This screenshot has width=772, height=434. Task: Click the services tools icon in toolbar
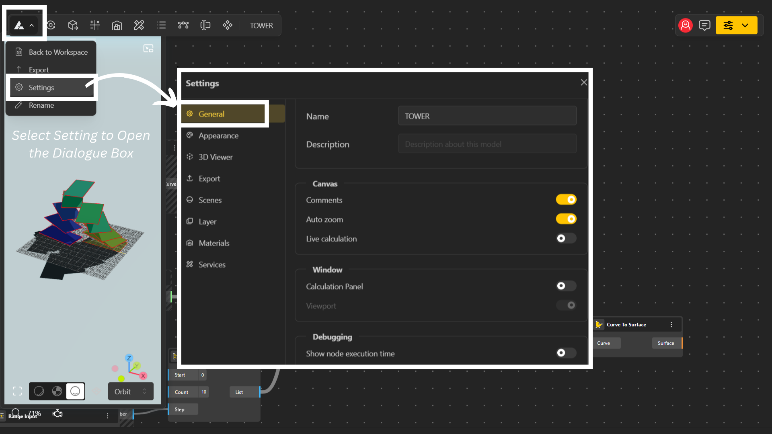139,25
